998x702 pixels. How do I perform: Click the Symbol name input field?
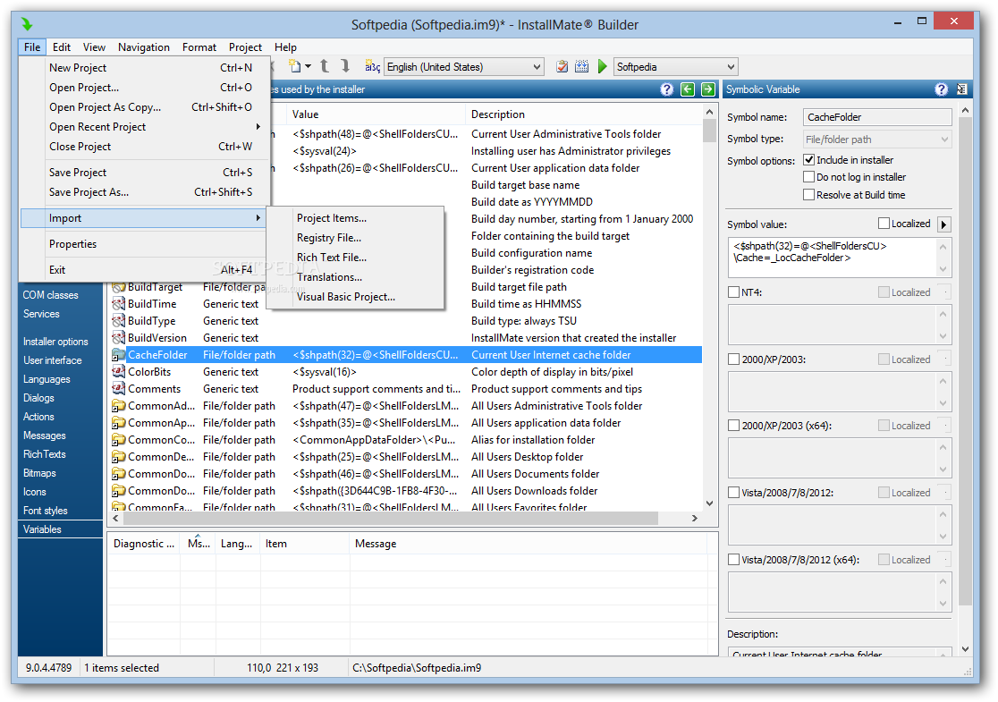[x=877, y=117]
